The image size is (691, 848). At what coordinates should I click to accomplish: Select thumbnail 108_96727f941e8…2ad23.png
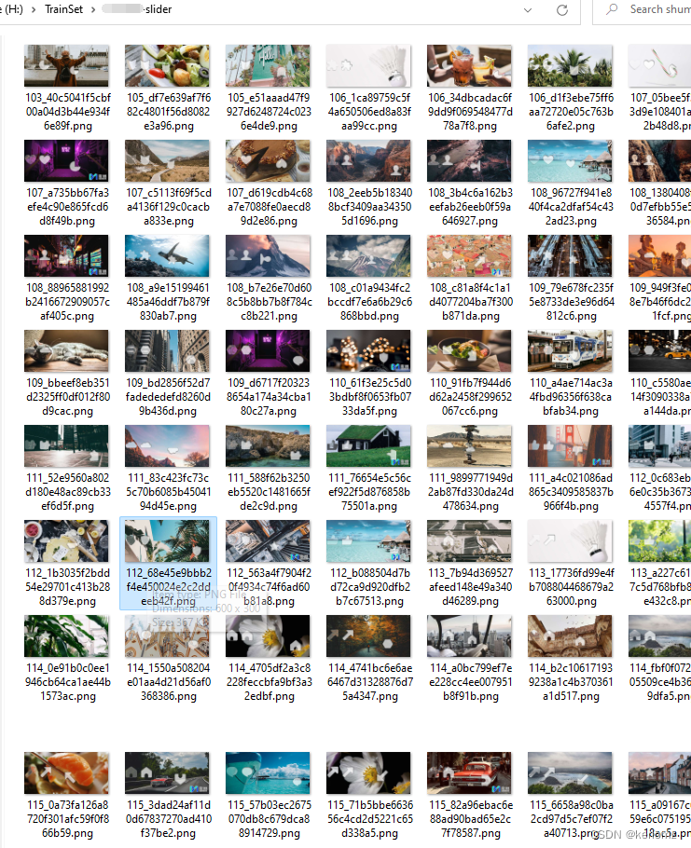571,160
